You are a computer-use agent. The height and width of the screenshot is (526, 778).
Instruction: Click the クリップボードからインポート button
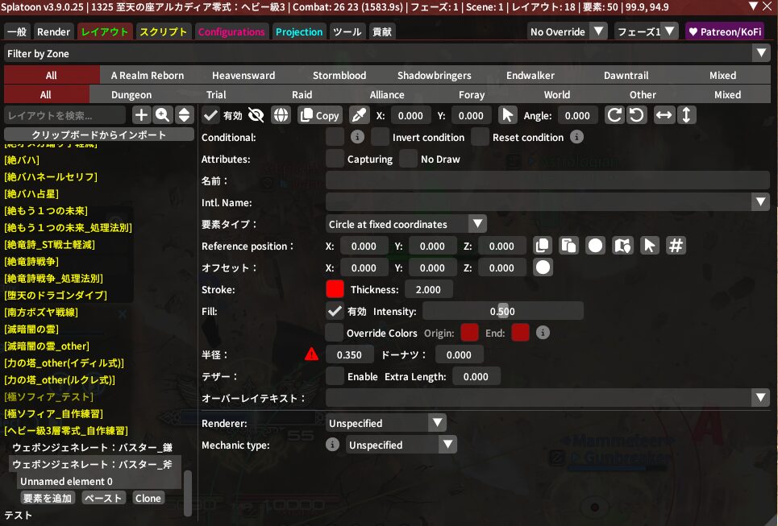pyautogui.click(x=99, y=135)
